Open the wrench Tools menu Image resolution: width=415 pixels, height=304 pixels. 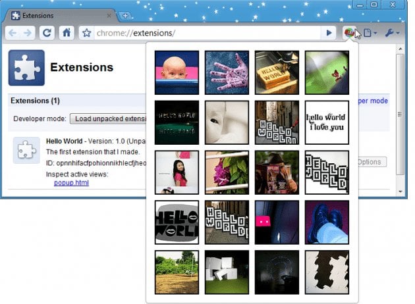(391, 33)
